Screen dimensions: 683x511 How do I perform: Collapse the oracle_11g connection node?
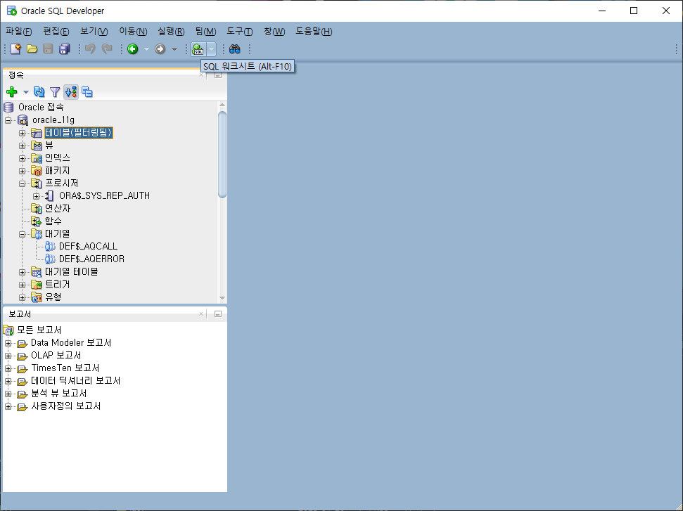(x=8, y=120)
